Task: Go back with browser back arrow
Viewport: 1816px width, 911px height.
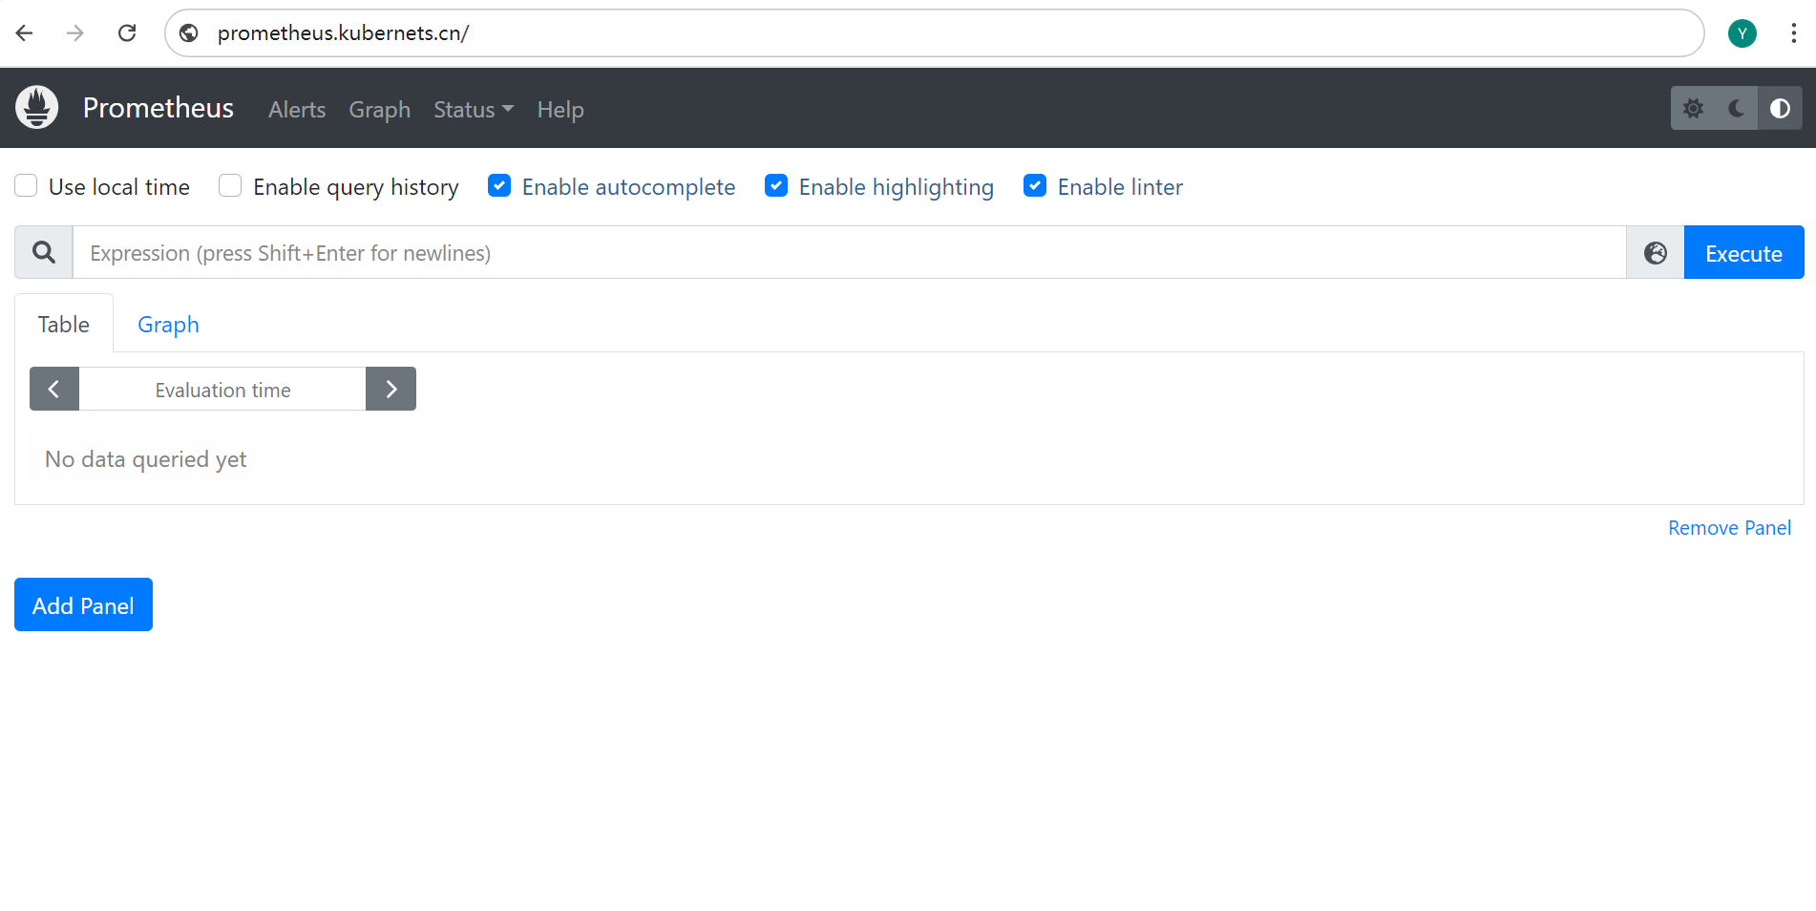Action: pos(25,33)
